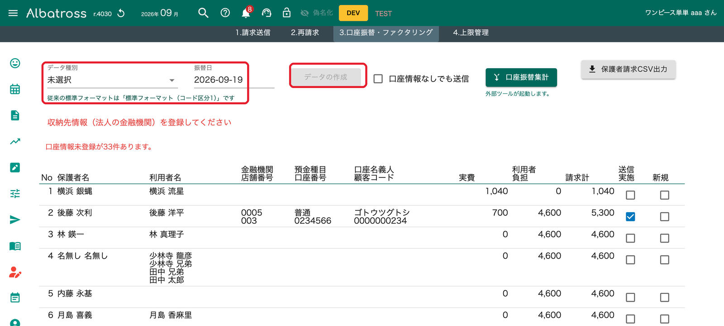The height and width of the screenshot is (326, 724).
Task: Click the 2026年09月 month selector
Action: [160, 13]
